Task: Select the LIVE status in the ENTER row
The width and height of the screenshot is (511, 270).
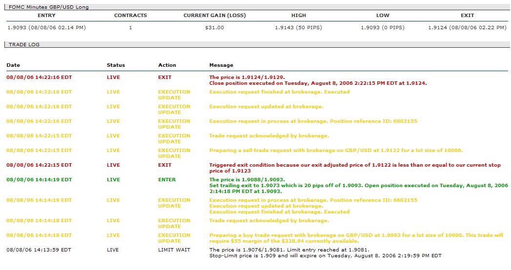Action: [x=113, y=179]
